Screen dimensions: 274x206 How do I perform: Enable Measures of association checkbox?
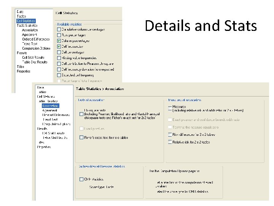170,108
